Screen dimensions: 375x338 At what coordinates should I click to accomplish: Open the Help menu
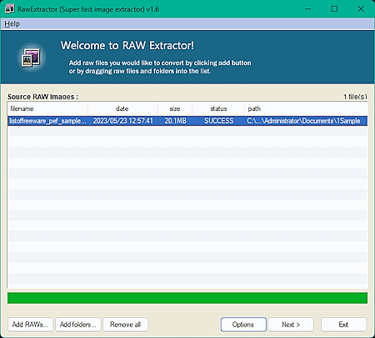(12, 24)
